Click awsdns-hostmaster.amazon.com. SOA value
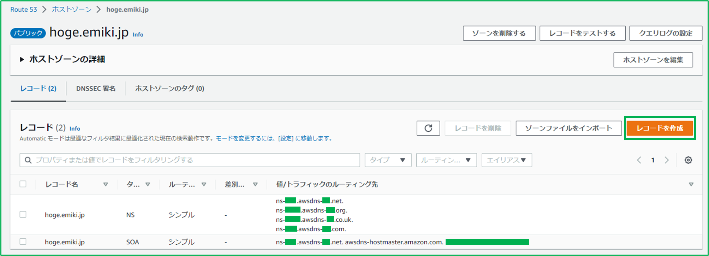Screen dimensions: 709x256 point(394,242)
